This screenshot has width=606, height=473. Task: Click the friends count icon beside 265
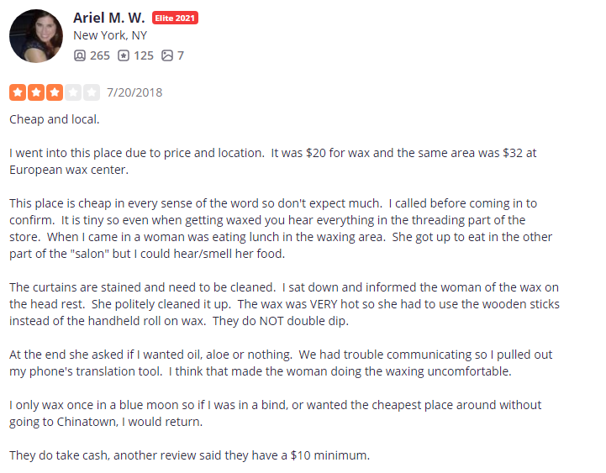[80, 55]
